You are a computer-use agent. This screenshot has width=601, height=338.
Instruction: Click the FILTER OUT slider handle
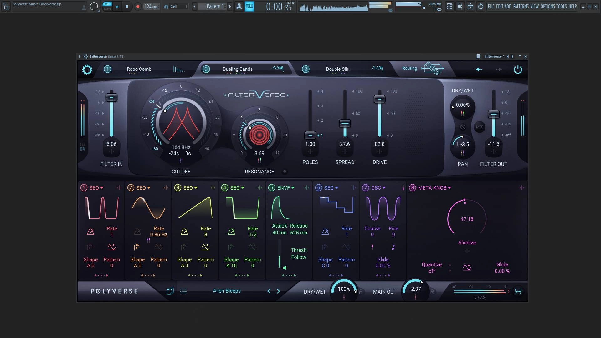[493, 114]
